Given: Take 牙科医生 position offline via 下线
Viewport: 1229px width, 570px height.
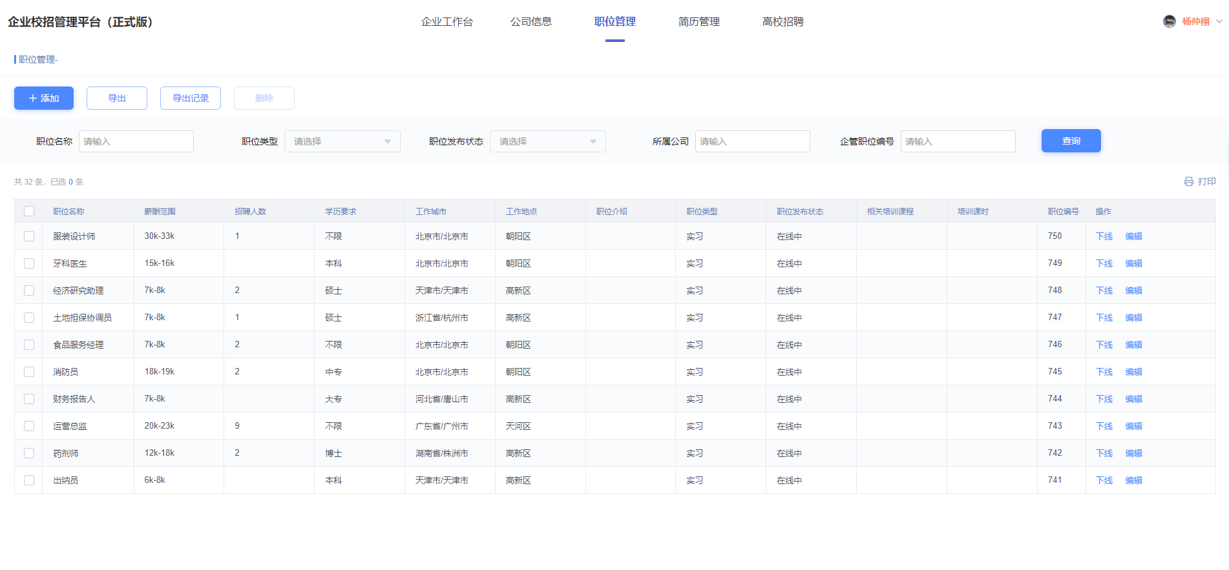Looking at the screenshot, I should tap(1104, 263).
